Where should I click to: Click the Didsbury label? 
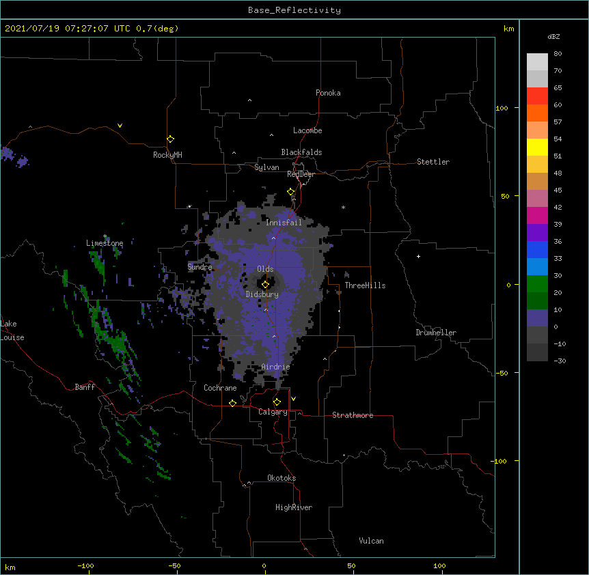[x=262, y=294]
